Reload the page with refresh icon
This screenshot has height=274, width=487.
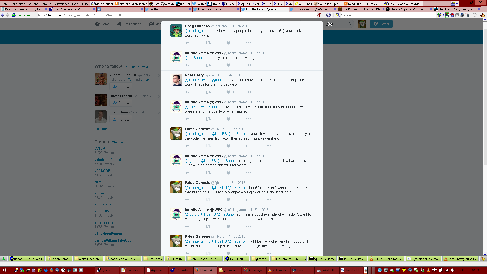[x=328, y=15]
